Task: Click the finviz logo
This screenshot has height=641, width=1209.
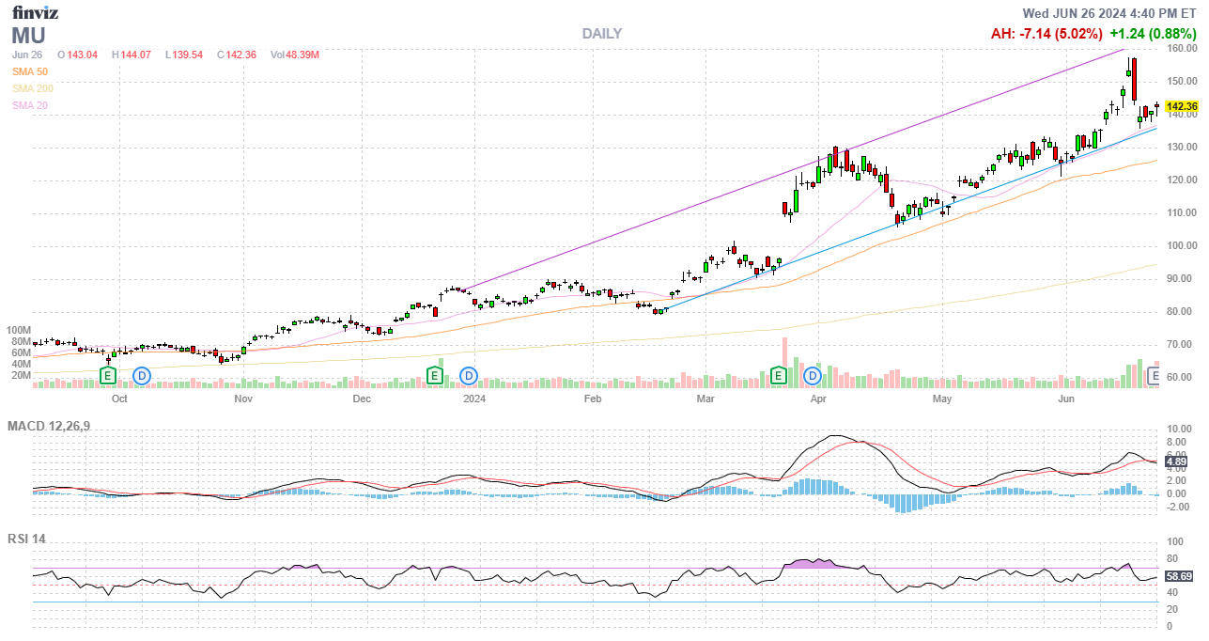Action: coord(33,12)
